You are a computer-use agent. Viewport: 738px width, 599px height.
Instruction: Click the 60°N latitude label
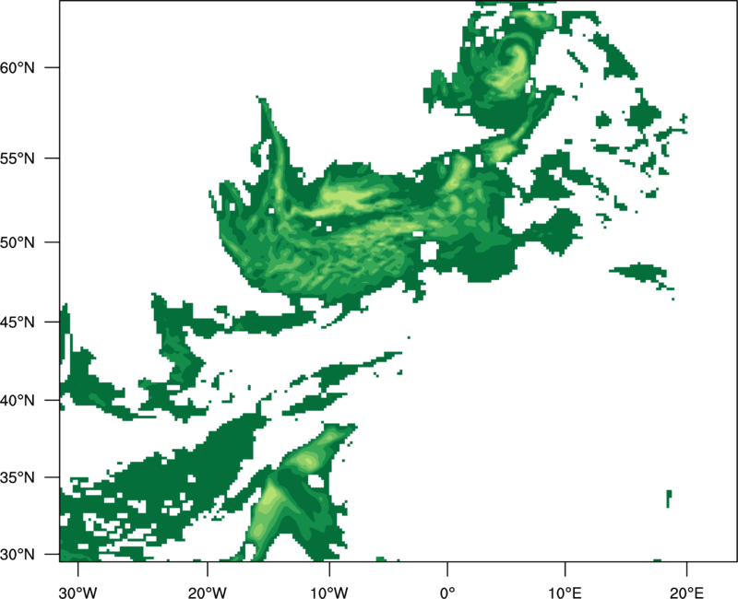click(18, 67)
